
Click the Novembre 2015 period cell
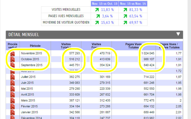[32, 53]
